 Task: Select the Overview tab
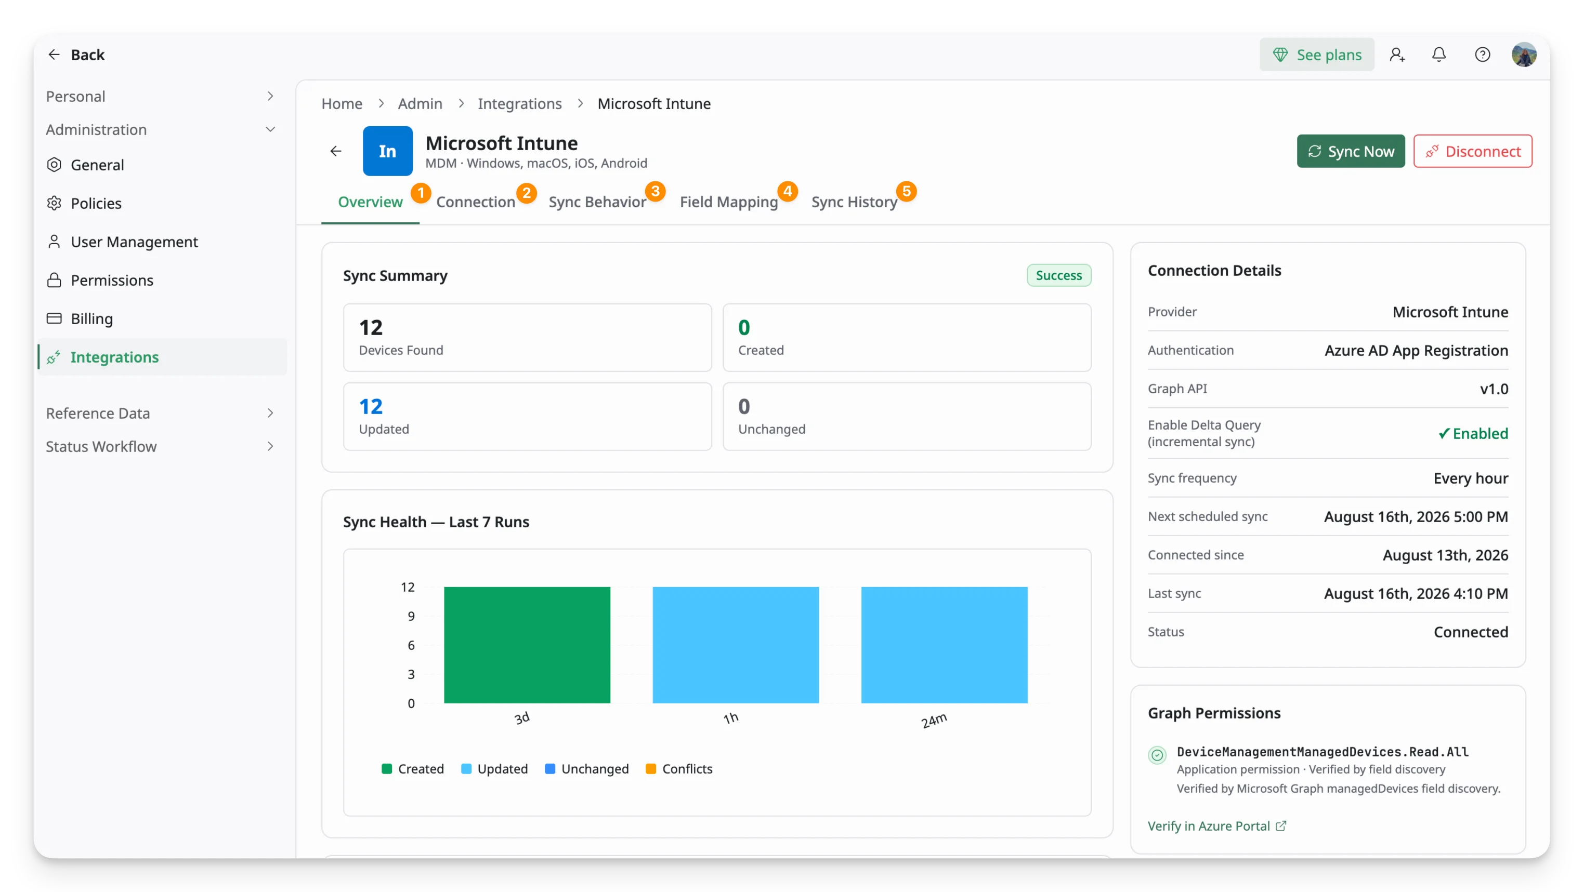tap(370, 202)
